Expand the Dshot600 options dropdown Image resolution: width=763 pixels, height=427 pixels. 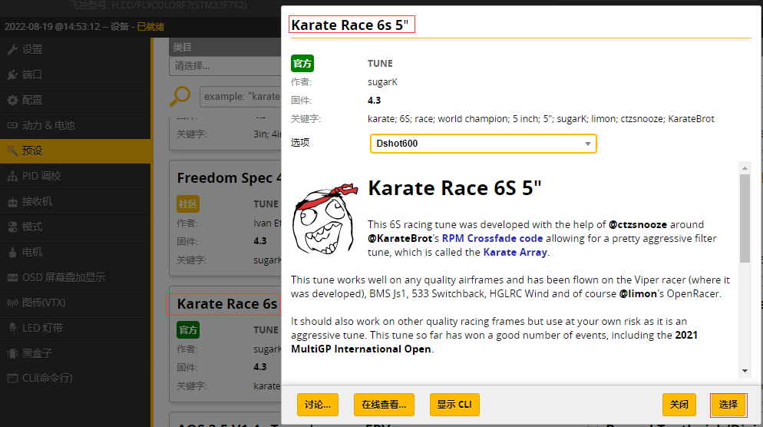(483, 144)
